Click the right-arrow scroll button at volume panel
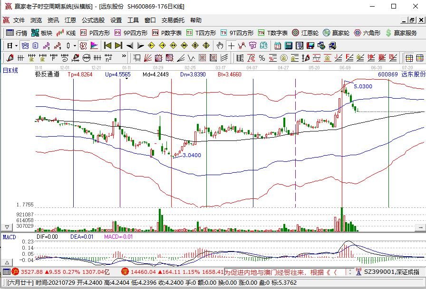The height and width of the screenshot is (289, 426). pyautogui.click(x=421, y=227)
